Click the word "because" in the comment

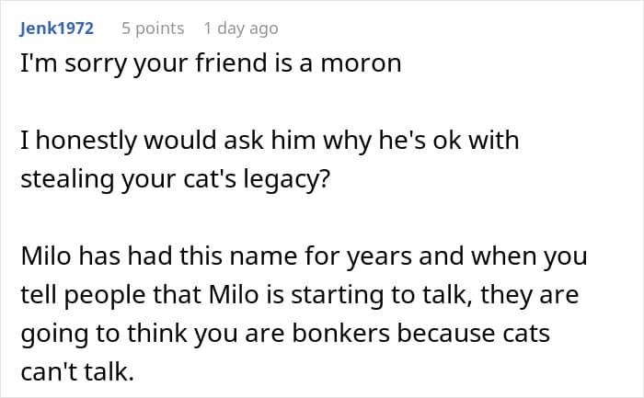(x=447, y=333)
